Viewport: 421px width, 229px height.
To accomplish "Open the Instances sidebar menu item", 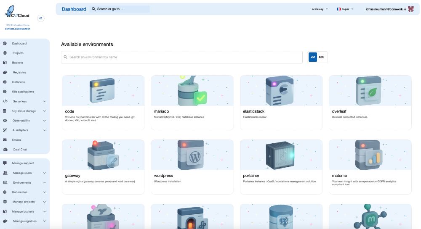I will click(x=24, y=82).
